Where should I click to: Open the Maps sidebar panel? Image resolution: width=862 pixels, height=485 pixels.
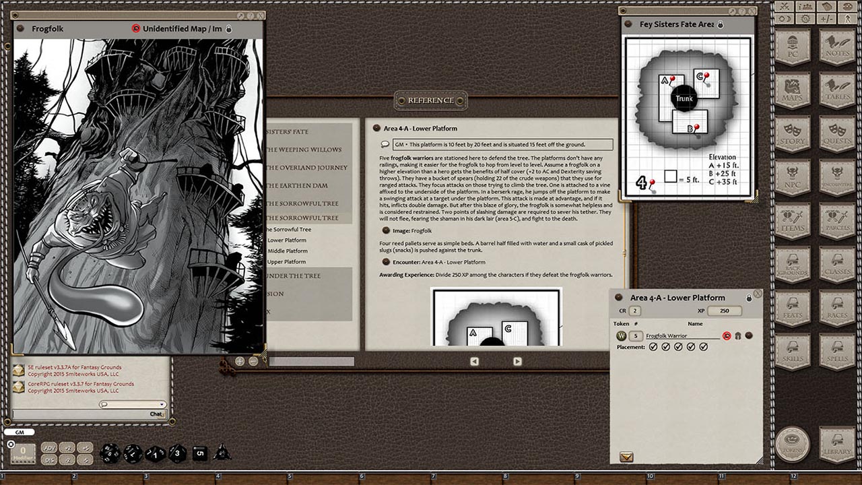(792, 90)
